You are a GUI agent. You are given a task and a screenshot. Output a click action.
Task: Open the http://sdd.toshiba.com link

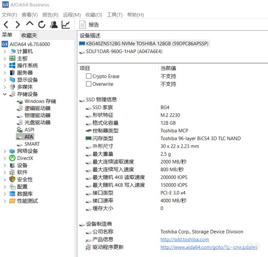(x=185, y=240)
